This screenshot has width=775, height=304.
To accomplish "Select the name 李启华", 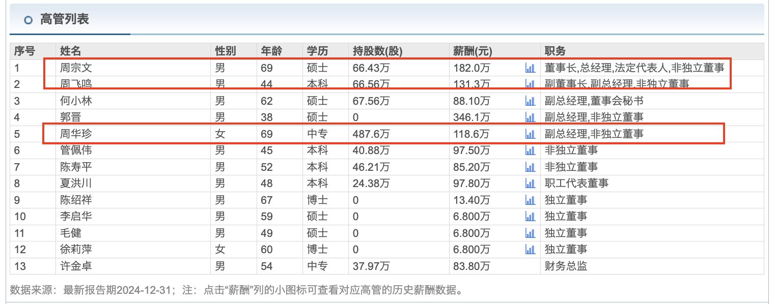I will pos(76,217).
